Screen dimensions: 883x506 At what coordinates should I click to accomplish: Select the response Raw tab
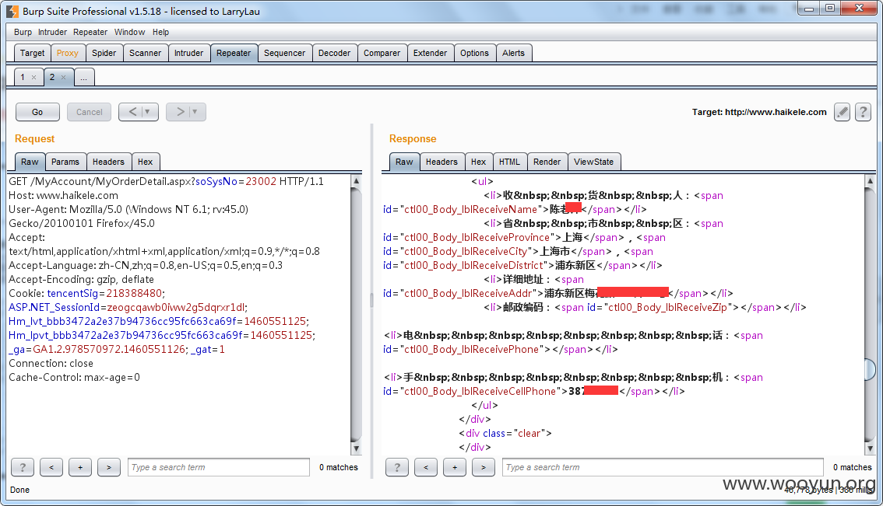[x=404, y=162]
